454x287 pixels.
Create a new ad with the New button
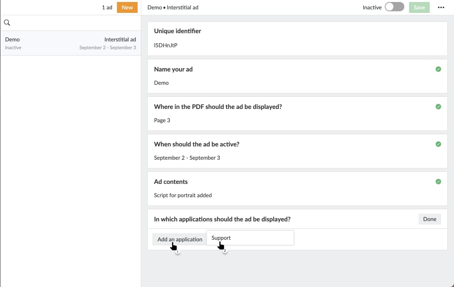[127, 7]
